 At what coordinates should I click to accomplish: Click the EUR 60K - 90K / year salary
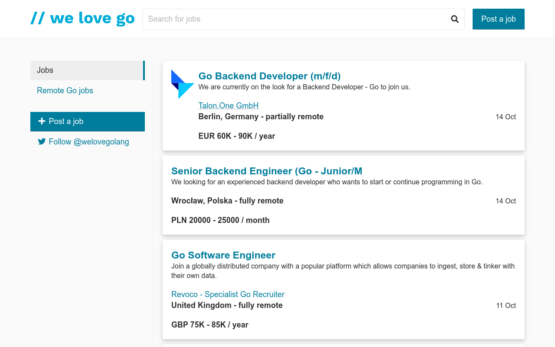(x=237, y=136)
